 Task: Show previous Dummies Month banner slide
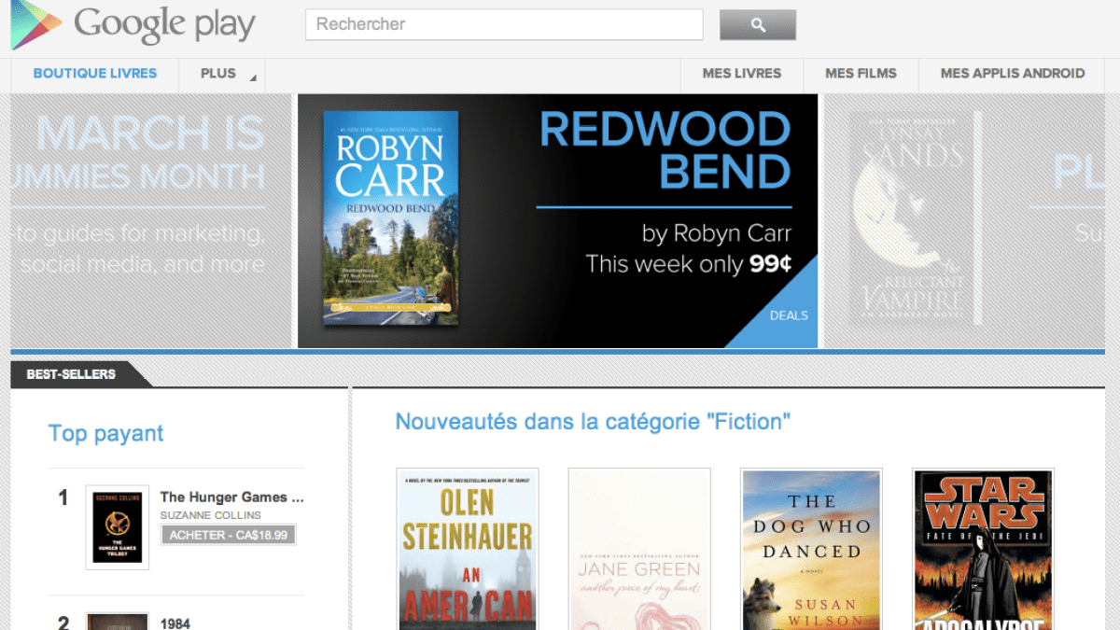151,221
